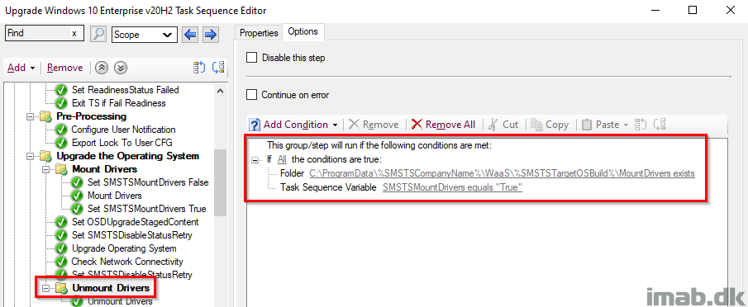748x307 pixels.
Task: Toggle Disable this step checkbox
Action: tap(251, 58)
